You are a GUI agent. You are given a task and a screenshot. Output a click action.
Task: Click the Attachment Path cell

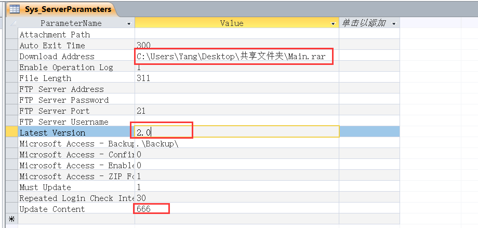76,34
